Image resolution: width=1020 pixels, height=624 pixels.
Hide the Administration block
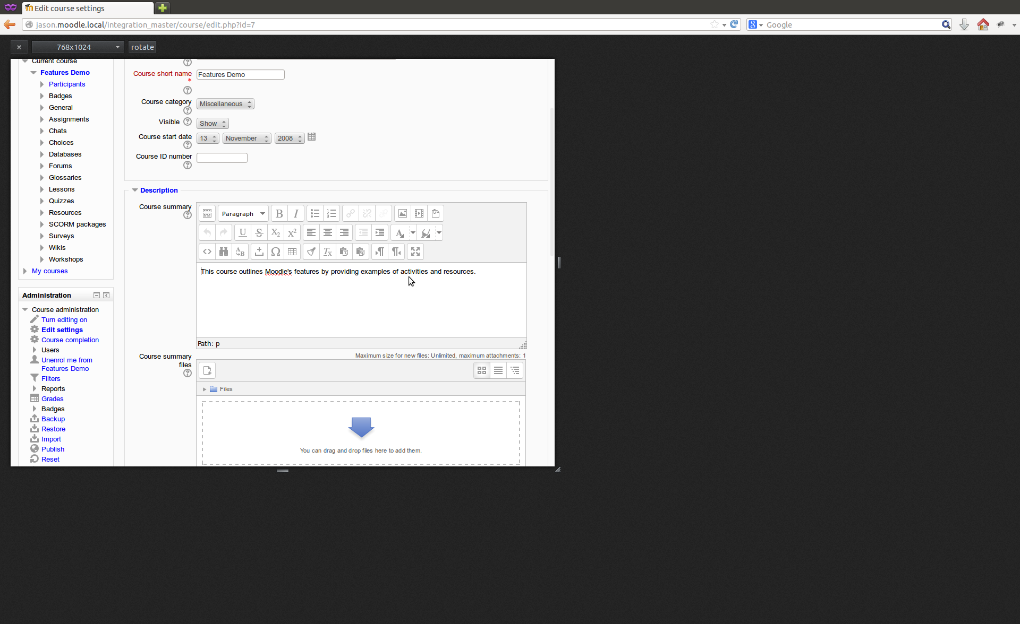coord(97,295)
